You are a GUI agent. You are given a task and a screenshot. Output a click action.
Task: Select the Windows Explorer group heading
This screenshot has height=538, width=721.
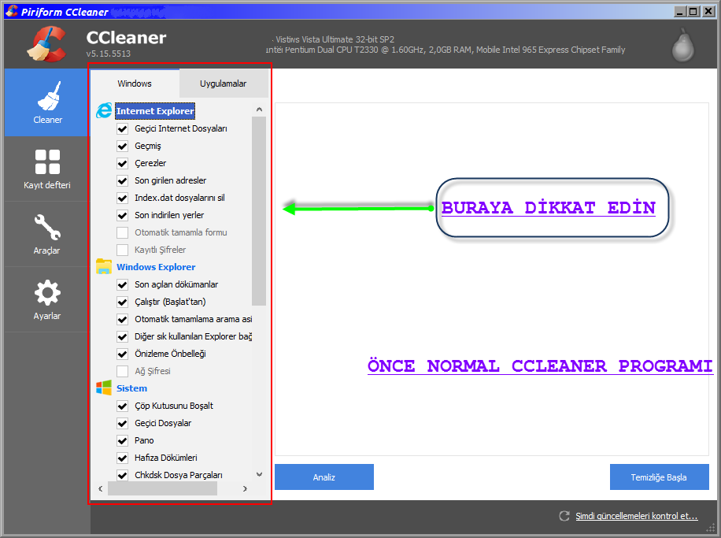pos(156,267)
